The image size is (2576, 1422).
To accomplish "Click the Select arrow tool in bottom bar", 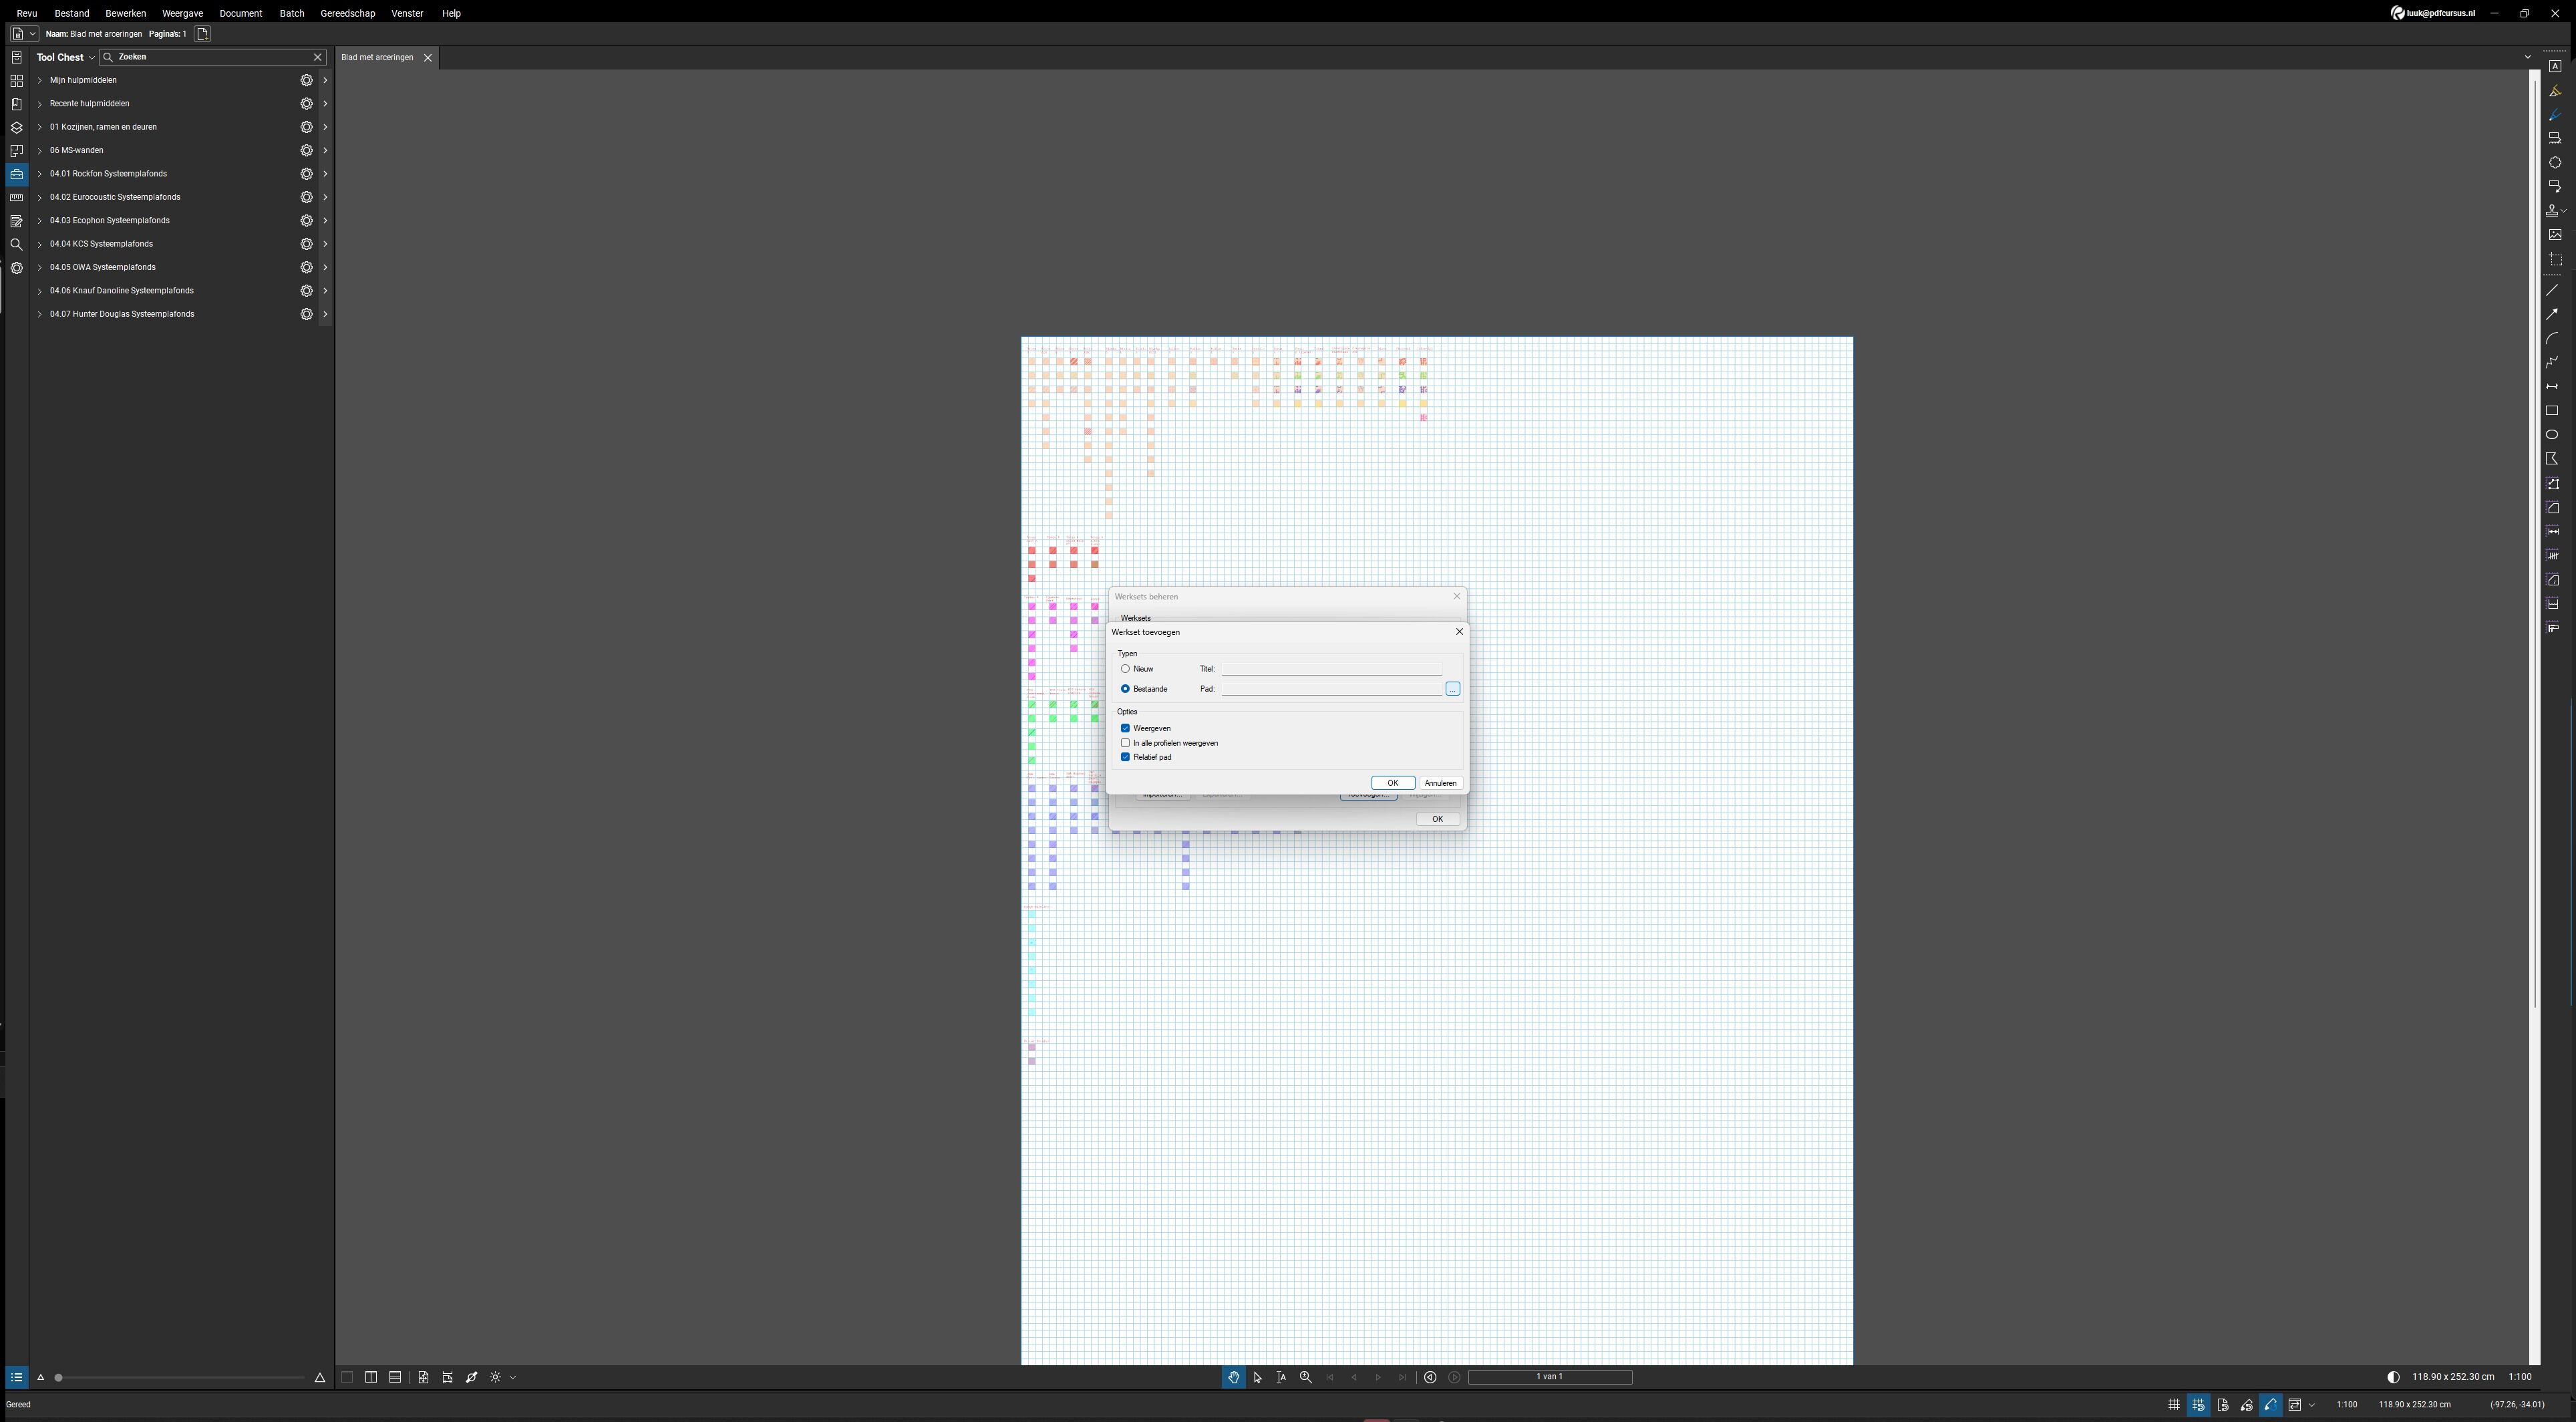I will (x=1257, y=1377).
